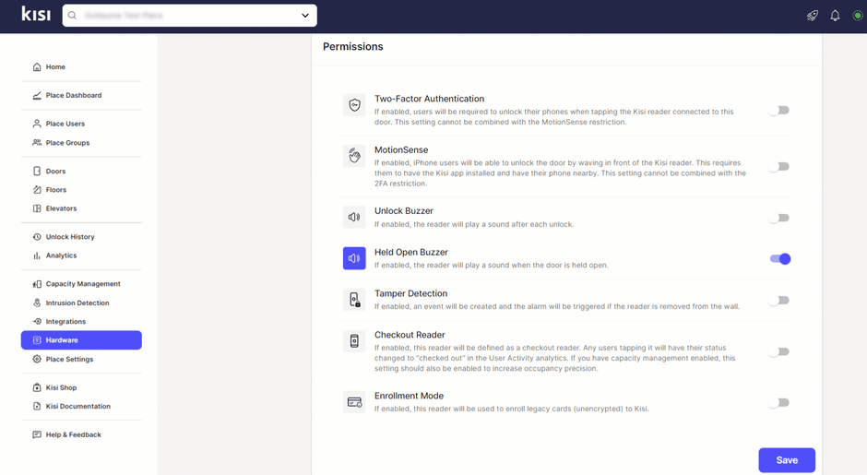Click the Kisi Shop bag icon
Viewport: 867px width, 475px height.
tap(37, 387)
